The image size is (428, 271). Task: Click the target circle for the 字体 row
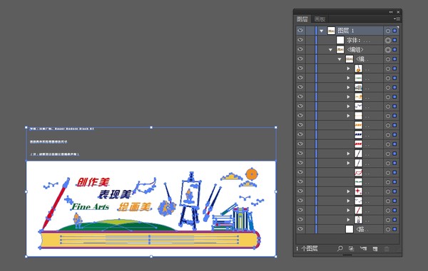tap(387, 41)
